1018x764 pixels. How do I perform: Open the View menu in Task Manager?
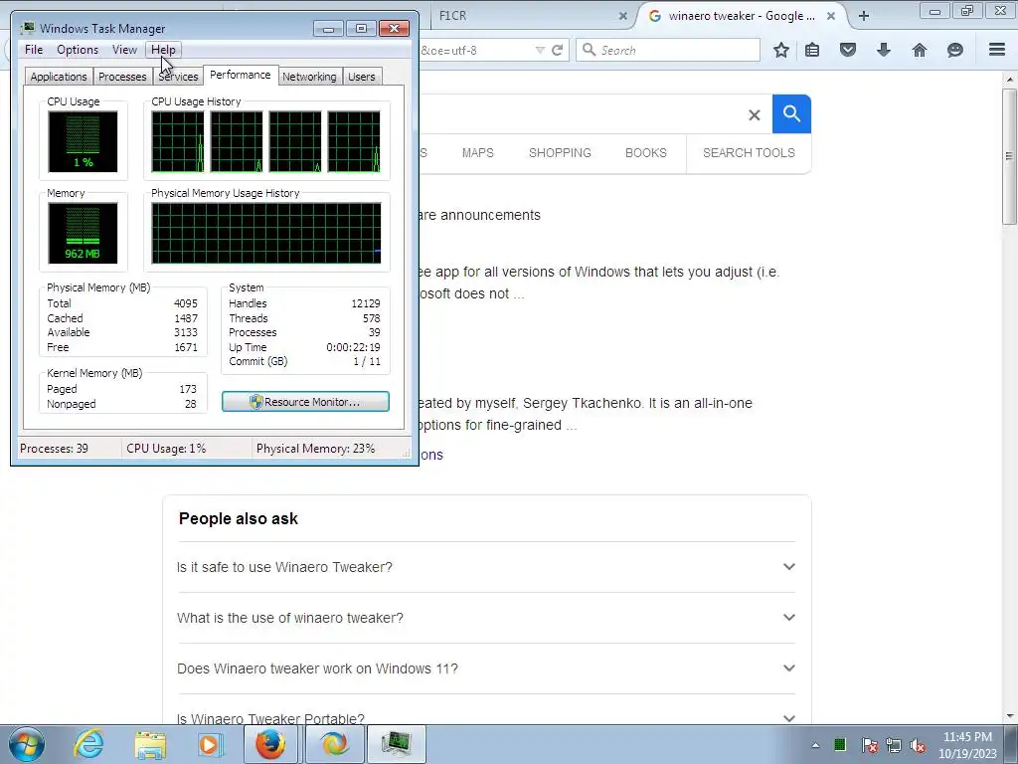click(124, 50)
